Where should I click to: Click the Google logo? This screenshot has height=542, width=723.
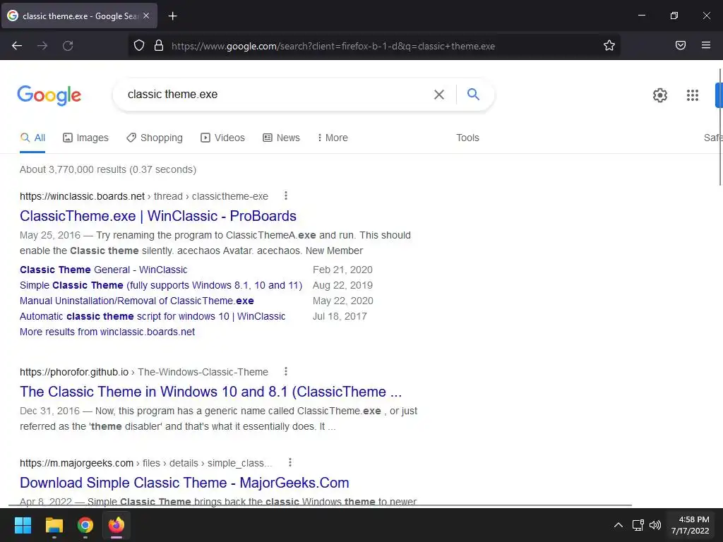coord(49,95)
